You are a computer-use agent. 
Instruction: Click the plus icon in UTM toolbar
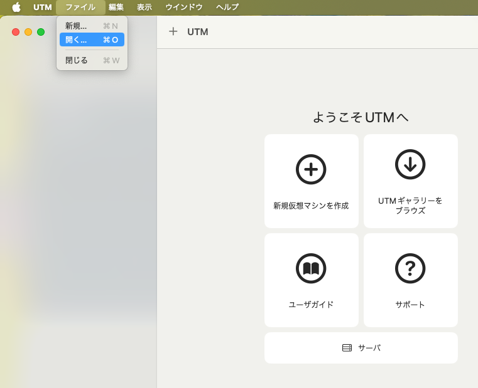pos(173,31)
